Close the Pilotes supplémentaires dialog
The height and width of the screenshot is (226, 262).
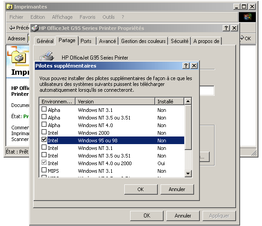click(194, 66)
